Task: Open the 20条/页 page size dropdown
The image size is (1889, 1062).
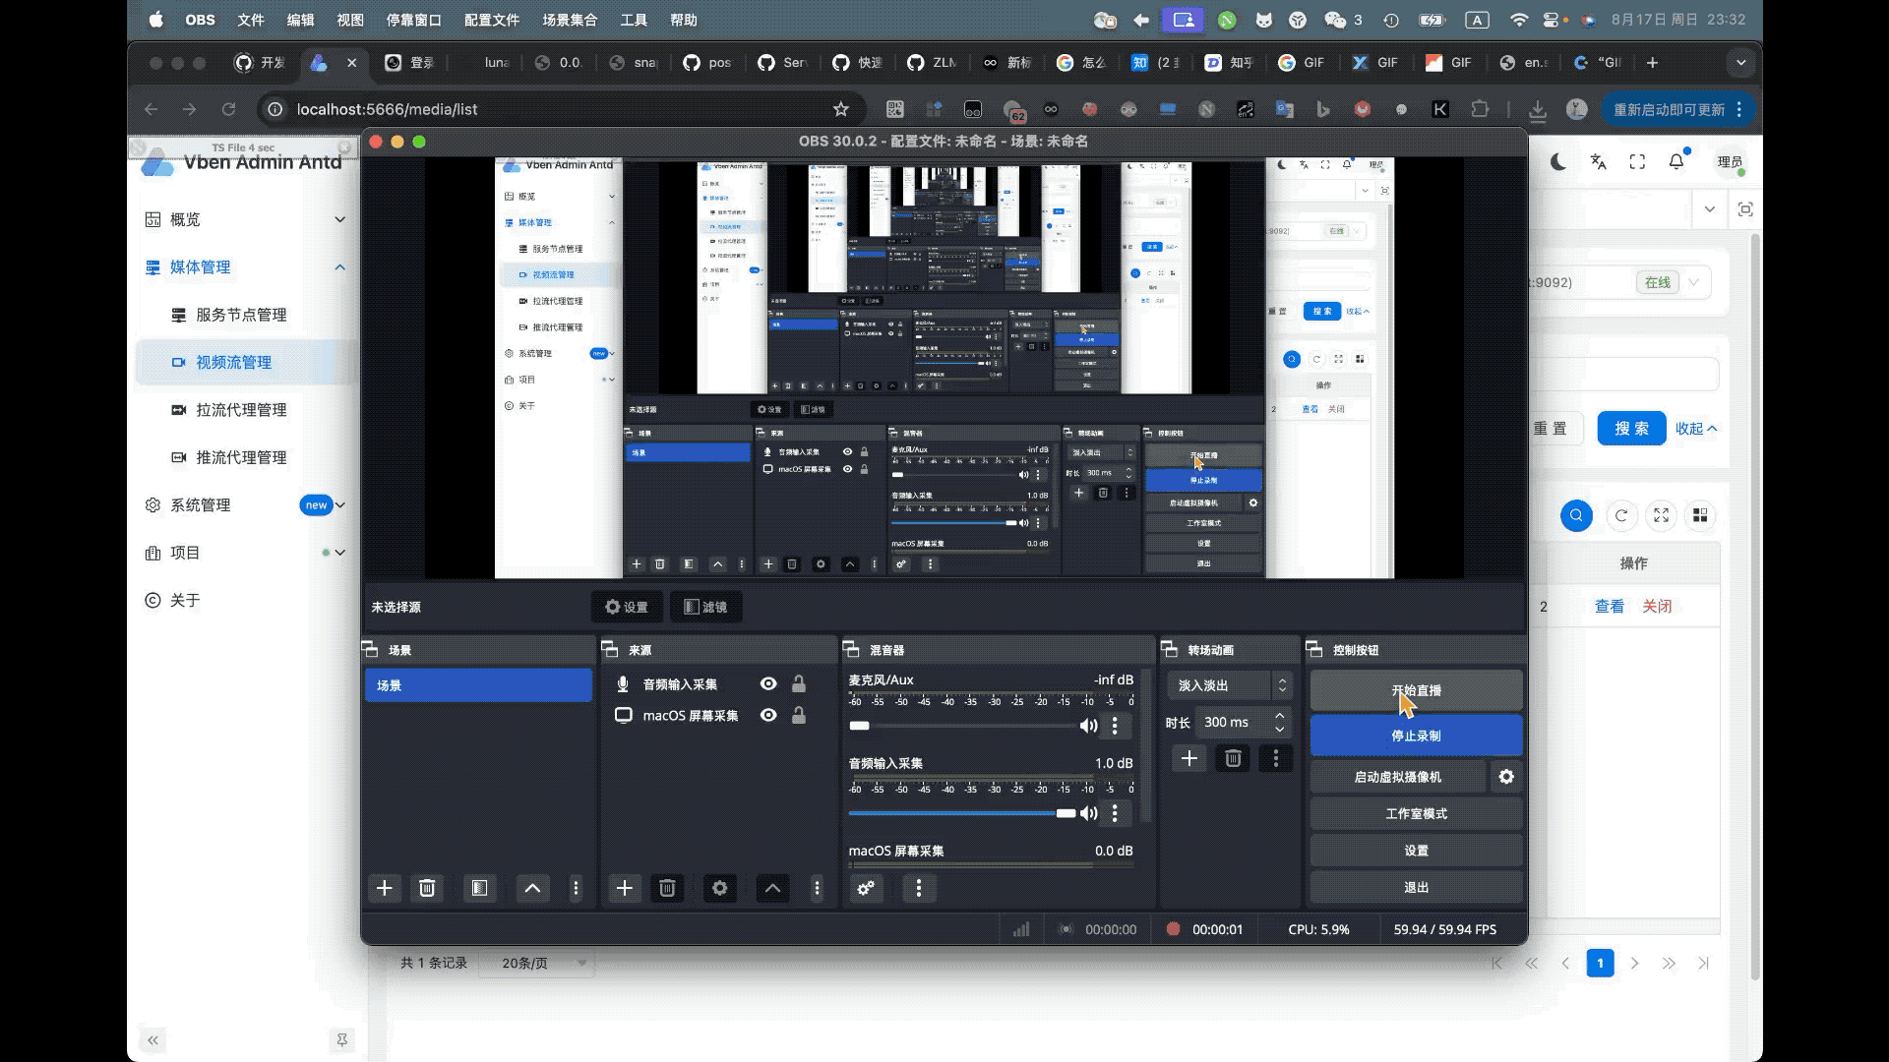Action: click(x=539, y=963)
